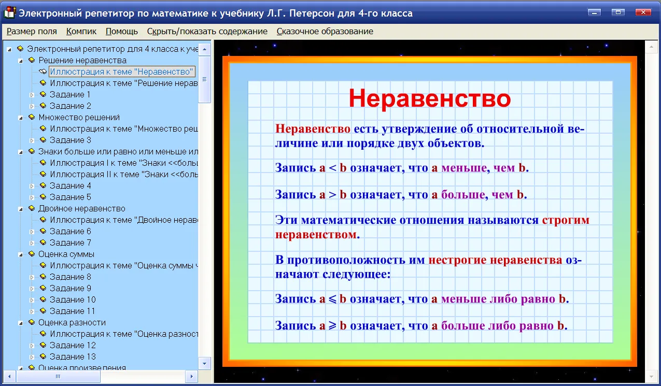Collapse the "Оценка разности" section

[21, 323]
